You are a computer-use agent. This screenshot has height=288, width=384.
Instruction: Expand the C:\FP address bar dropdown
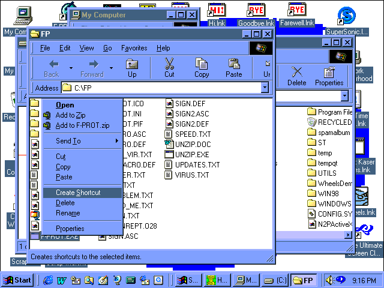[265, 88]
